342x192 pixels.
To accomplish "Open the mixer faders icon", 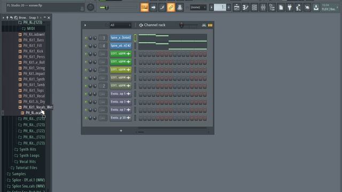I will (x=263, y=7).
